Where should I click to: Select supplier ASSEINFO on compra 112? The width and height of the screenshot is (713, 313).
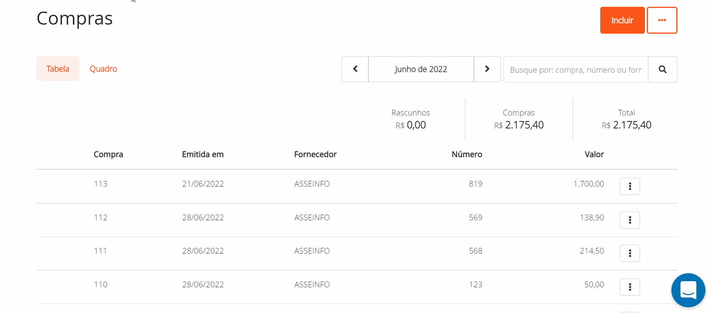click(312, 217)
